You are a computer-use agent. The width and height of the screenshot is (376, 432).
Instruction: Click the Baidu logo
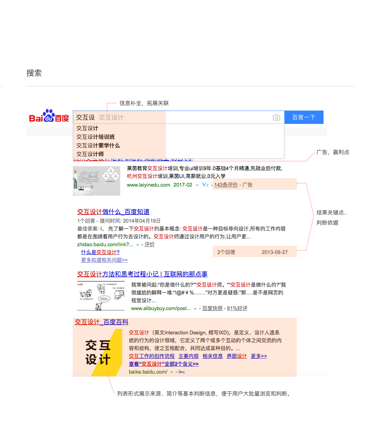(49, 116)
